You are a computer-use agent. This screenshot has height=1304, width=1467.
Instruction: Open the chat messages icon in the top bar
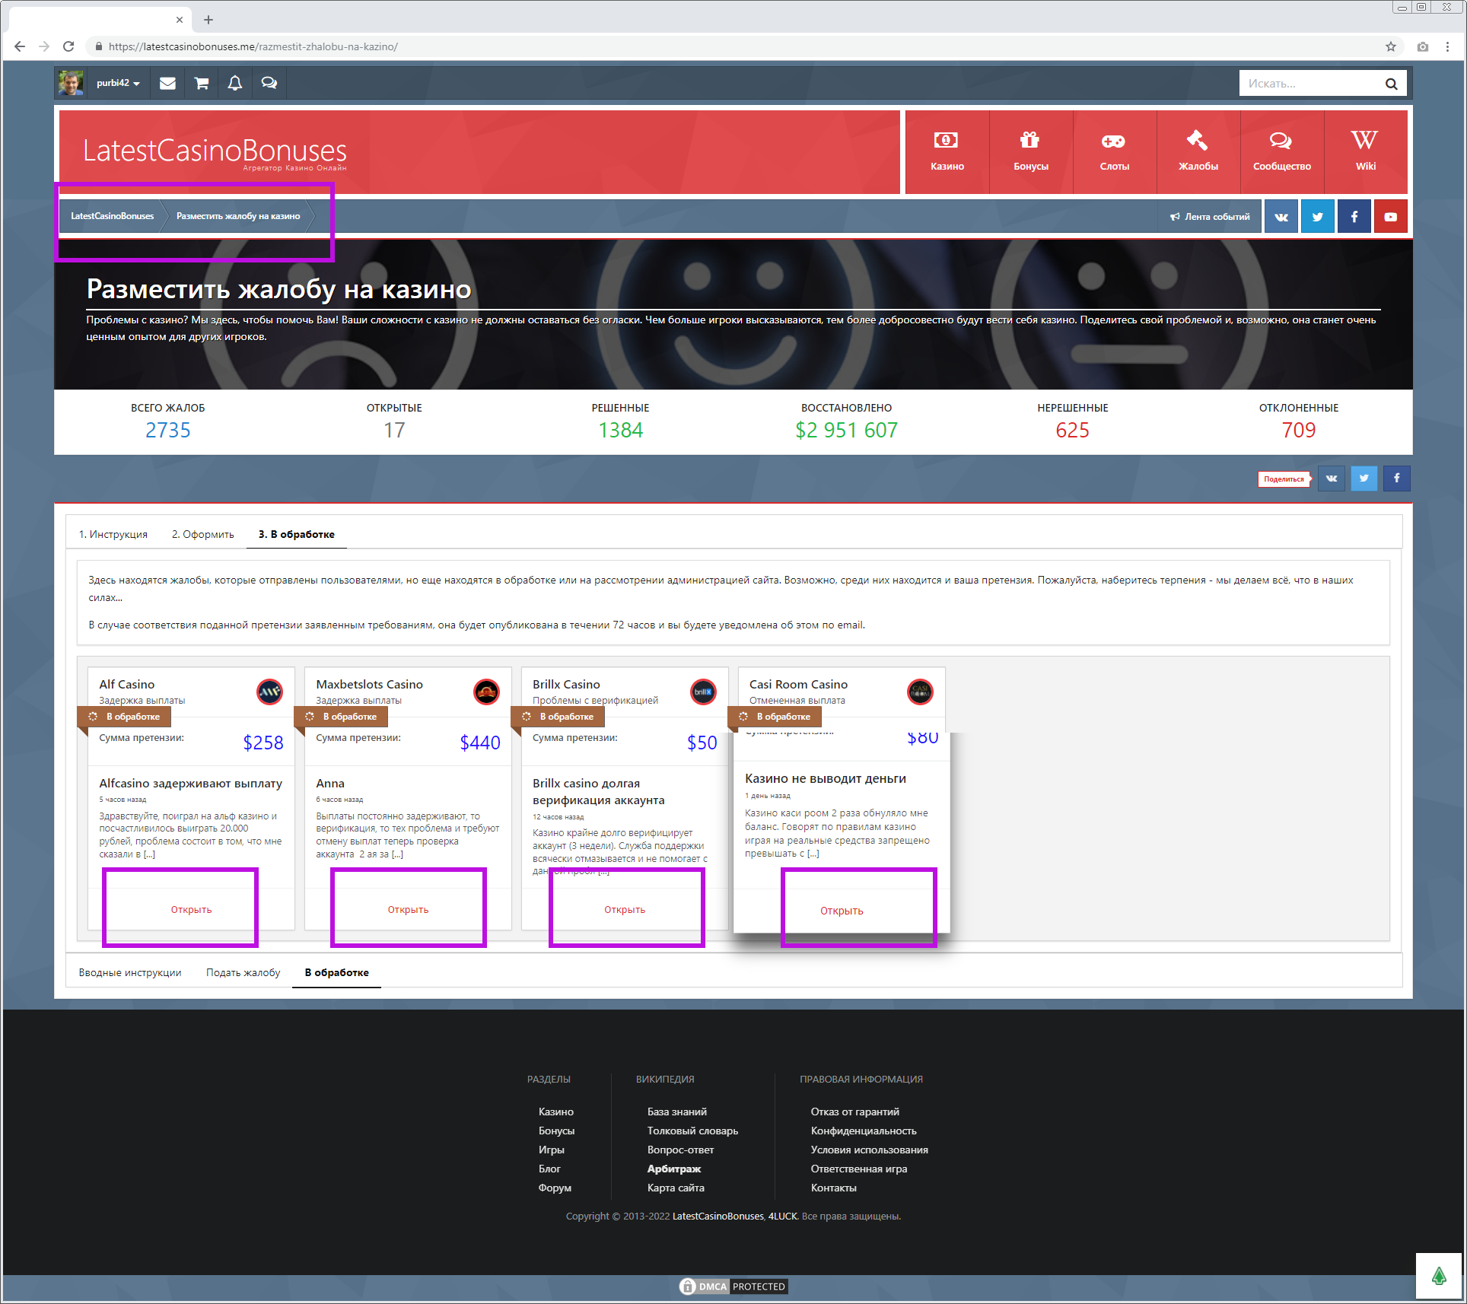point(269,83)
